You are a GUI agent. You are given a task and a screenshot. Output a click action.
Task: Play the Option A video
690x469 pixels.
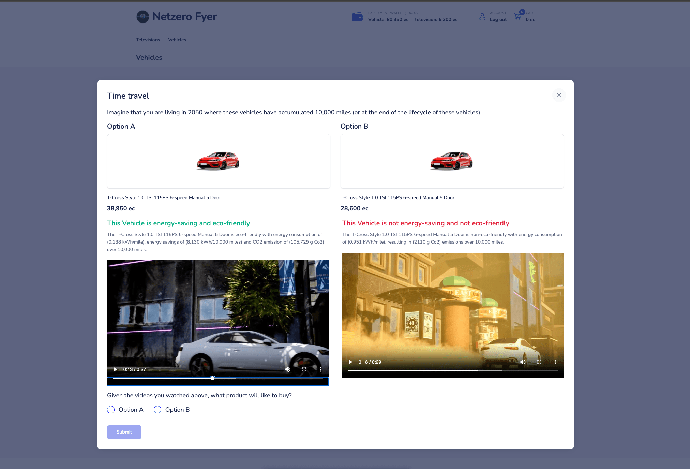(x=116, y=369)
